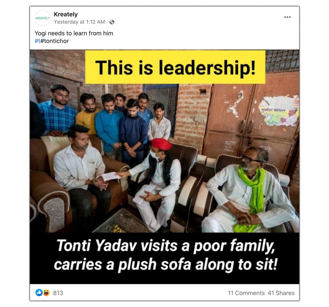Open the 11 Comments link

(x=246, y=293)
